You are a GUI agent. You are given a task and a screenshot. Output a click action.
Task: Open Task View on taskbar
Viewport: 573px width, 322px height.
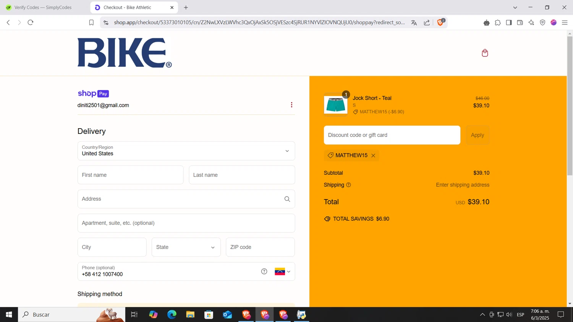click(134, 314)
